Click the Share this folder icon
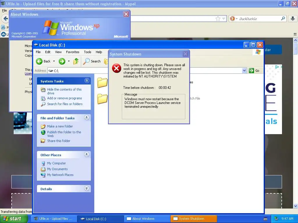The image size is (298, 223). (x=43, y=141)
